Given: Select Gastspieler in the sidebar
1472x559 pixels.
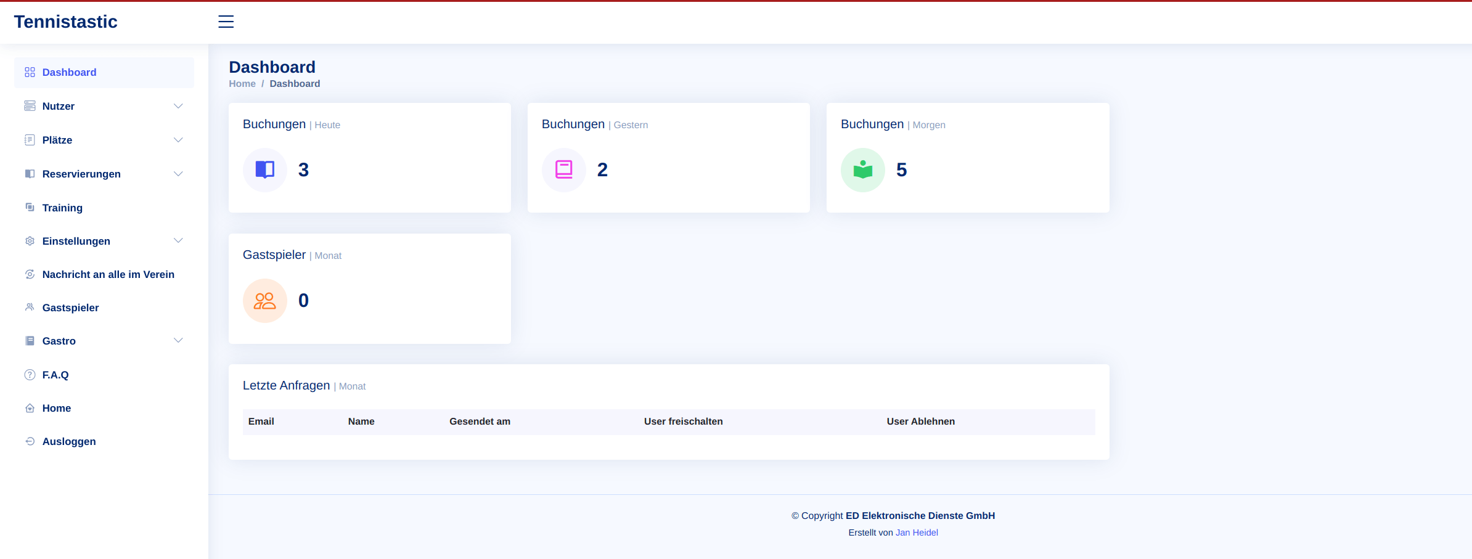Looking at the screenshot, I should click(70, 308).
